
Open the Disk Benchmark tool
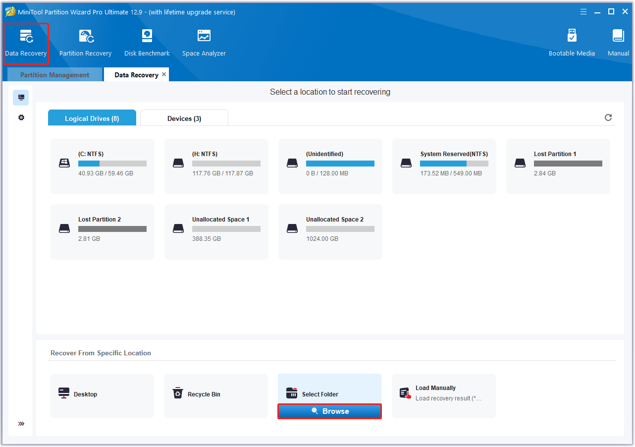(x=147, y=43)
